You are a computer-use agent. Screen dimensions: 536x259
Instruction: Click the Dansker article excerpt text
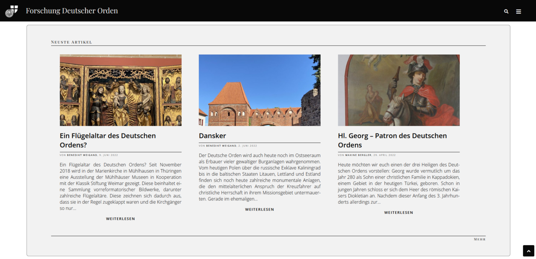[x=260, y=177]
